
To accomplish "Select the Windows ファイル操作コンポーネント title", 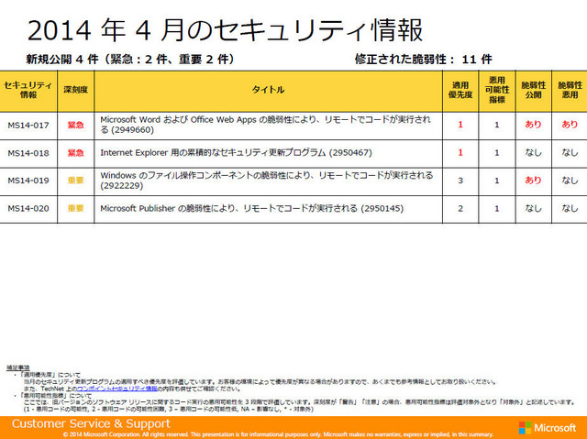I will [267, 181].
